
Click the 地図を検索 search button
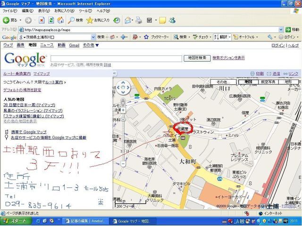point(197,58)
